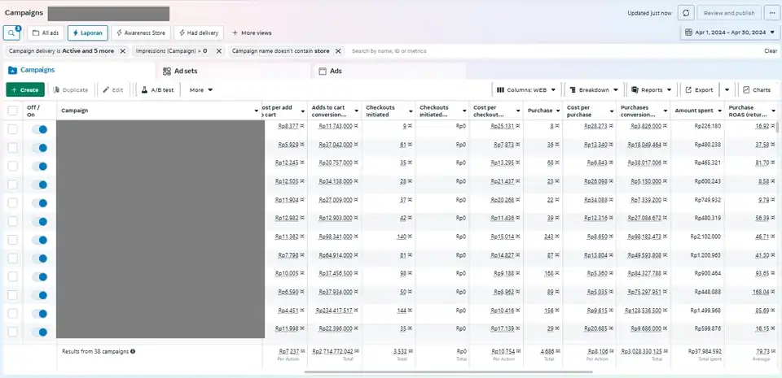Open Adds to cart conversion column menu
Image resolution: width=782 pixels, height=378 pixels.
pyautogui.click(x=357, y=111)
